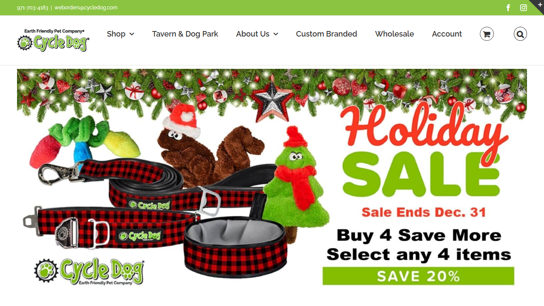Image resolution: width=544 pixels, height=306 pixels.
Task: Open the Wholesale menu item
Action: 394,34
